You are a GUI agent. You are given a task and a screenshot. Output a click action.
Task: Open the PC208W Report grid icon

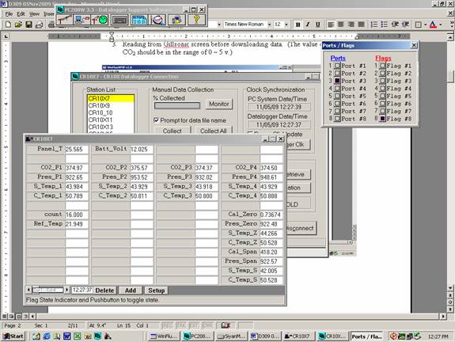[139, 20]
